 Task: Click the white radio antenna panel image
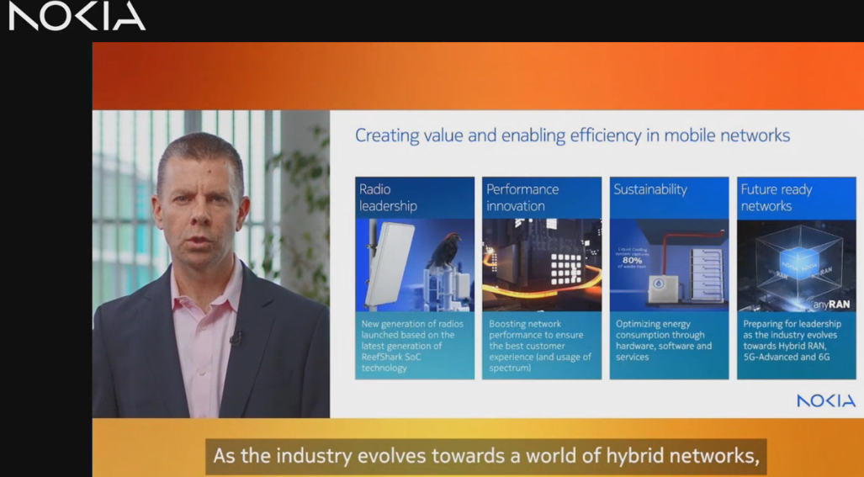pyautogui.click(x=389, y=263)
